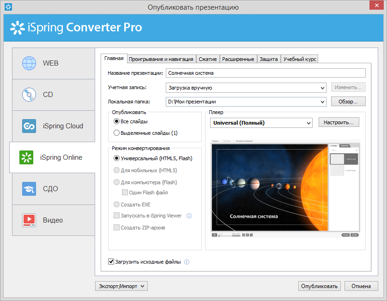Image resolution: width=387 pixels, height=301 pixels.
Task: Tick the Один Flash файл checkbox
Action: pos(125,193)
